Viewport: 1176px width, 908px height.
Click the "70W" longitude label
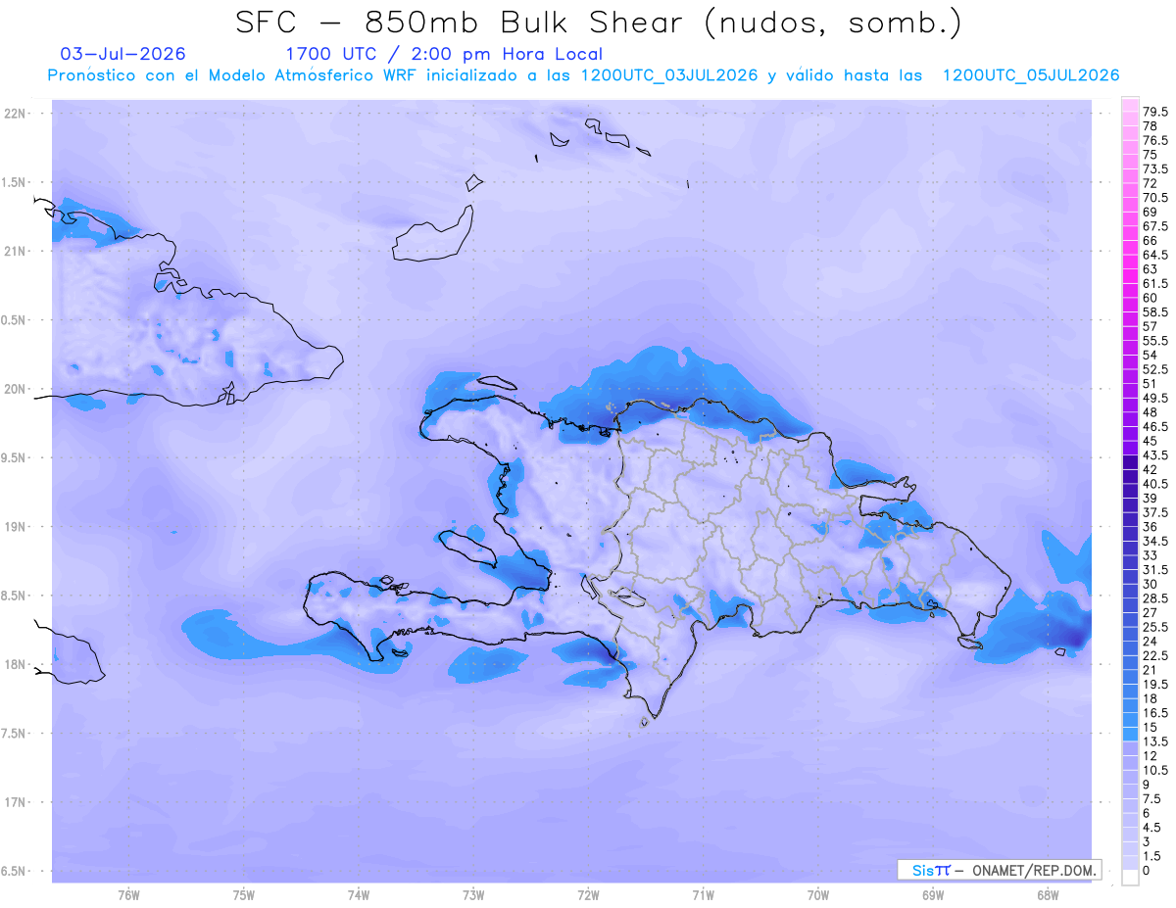pos(818,894)
